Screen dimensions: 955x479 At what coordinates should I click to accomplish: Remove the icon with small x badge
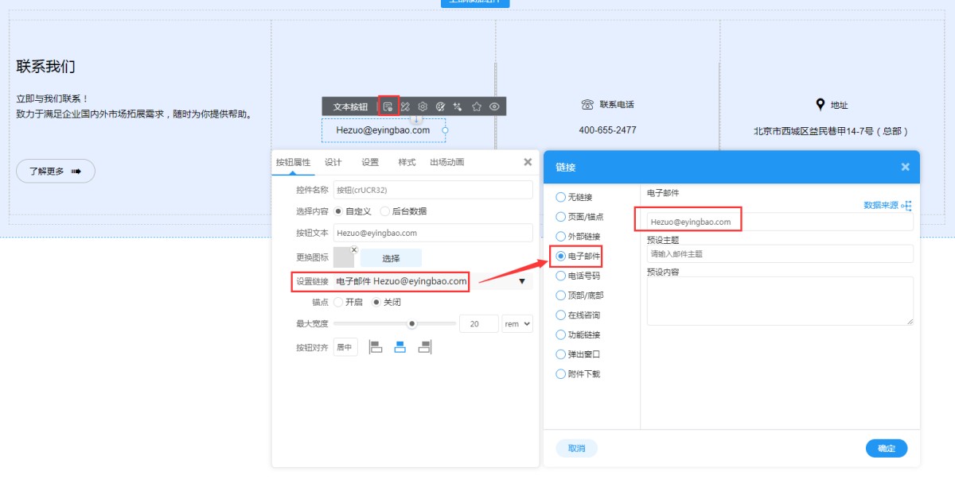click(x=354, y=250)
